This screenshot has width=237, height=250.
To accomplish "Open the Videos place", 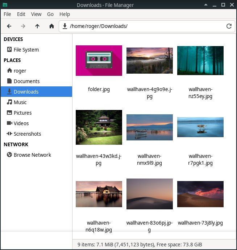I will 21,123.
